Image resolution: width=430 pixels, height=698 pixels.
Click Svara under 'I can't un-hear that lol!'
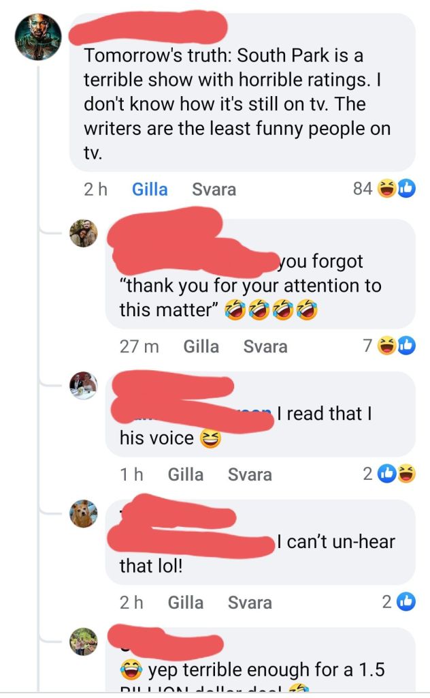click(x=250, y=603)
